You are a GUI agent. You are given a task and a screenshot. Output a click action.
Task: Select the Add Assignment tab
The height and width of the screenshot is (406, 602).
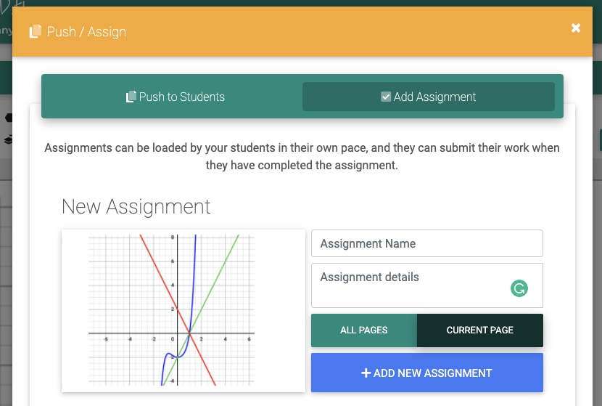point(429,97)
